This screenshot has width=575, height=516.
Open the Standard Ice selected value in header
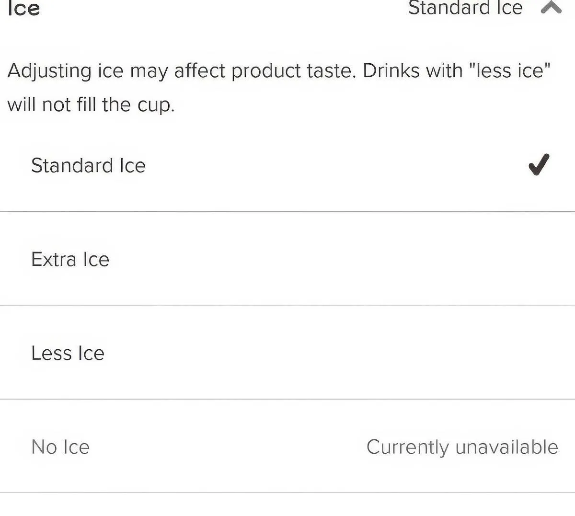pyautogui.click(x=465, y=8)
